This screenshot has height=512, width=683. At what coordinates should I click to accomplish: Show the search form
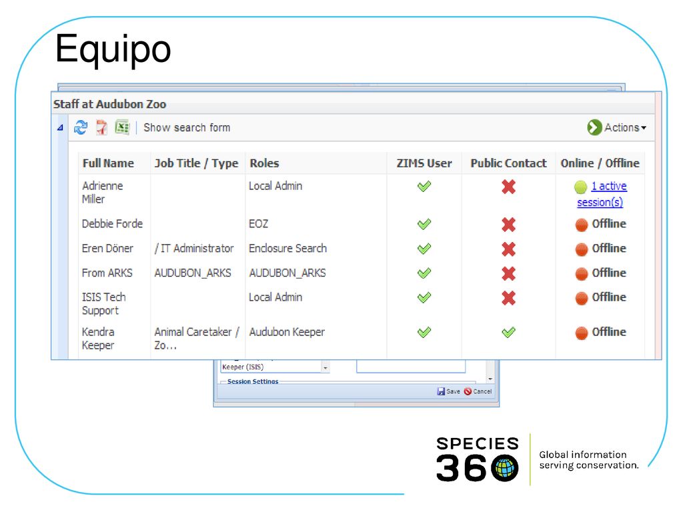(187, 127)
